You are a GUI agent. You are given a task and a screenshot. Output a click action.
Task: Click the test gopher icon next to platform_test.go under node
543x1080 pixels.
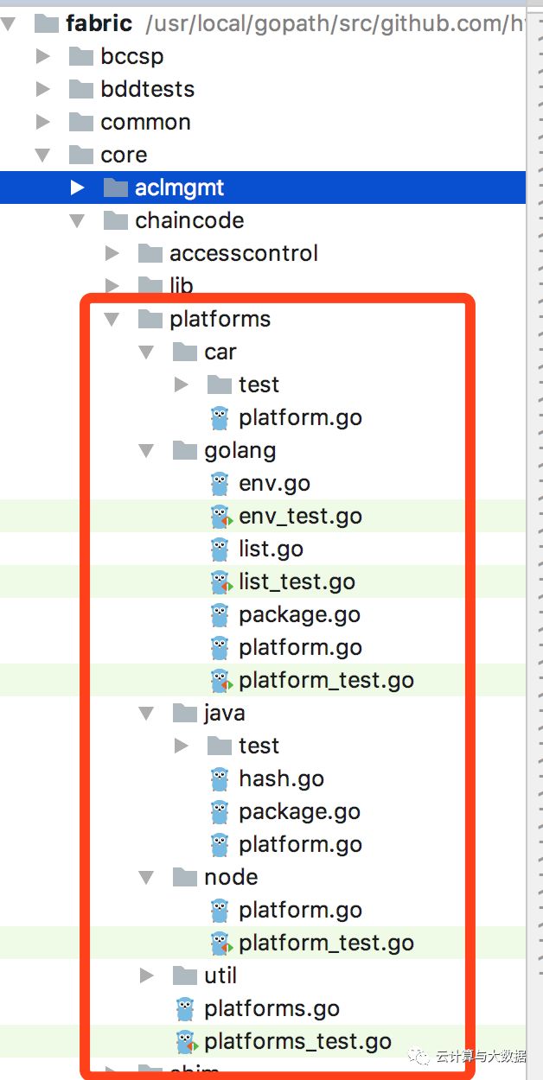219,943
